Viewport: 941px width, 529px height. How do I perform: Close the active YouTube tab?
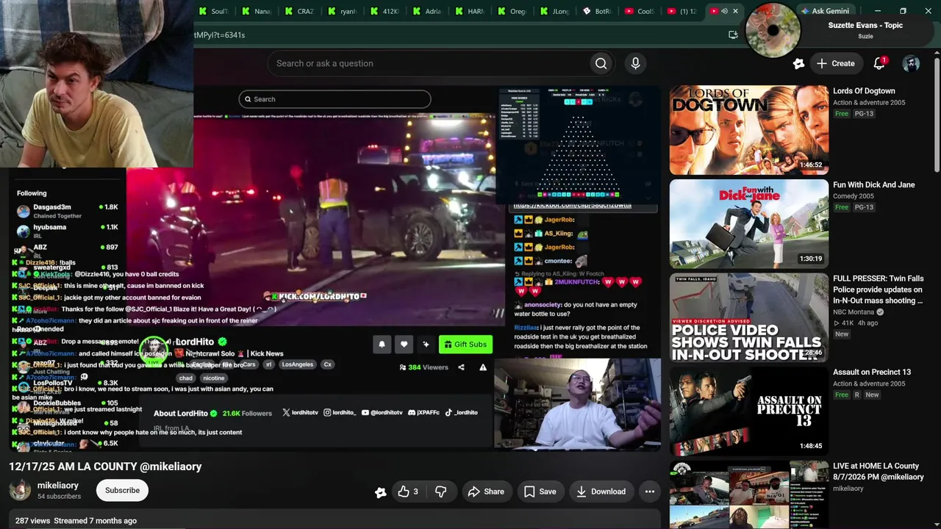pos(735,11)
